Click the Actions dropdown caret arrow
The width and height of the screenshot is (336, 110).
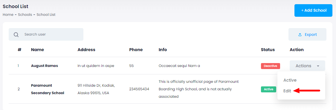(x=318, y=66)
